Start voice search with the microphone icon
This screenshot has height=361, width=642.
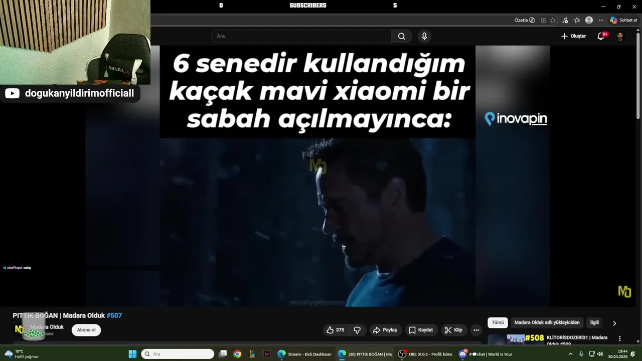pos(424,36)
